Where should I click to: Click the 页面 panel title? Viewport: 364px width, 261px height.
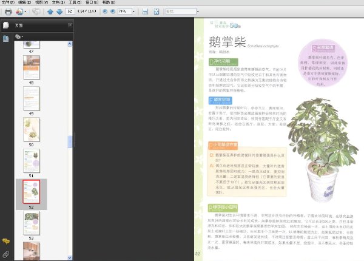tap(19, 25)
